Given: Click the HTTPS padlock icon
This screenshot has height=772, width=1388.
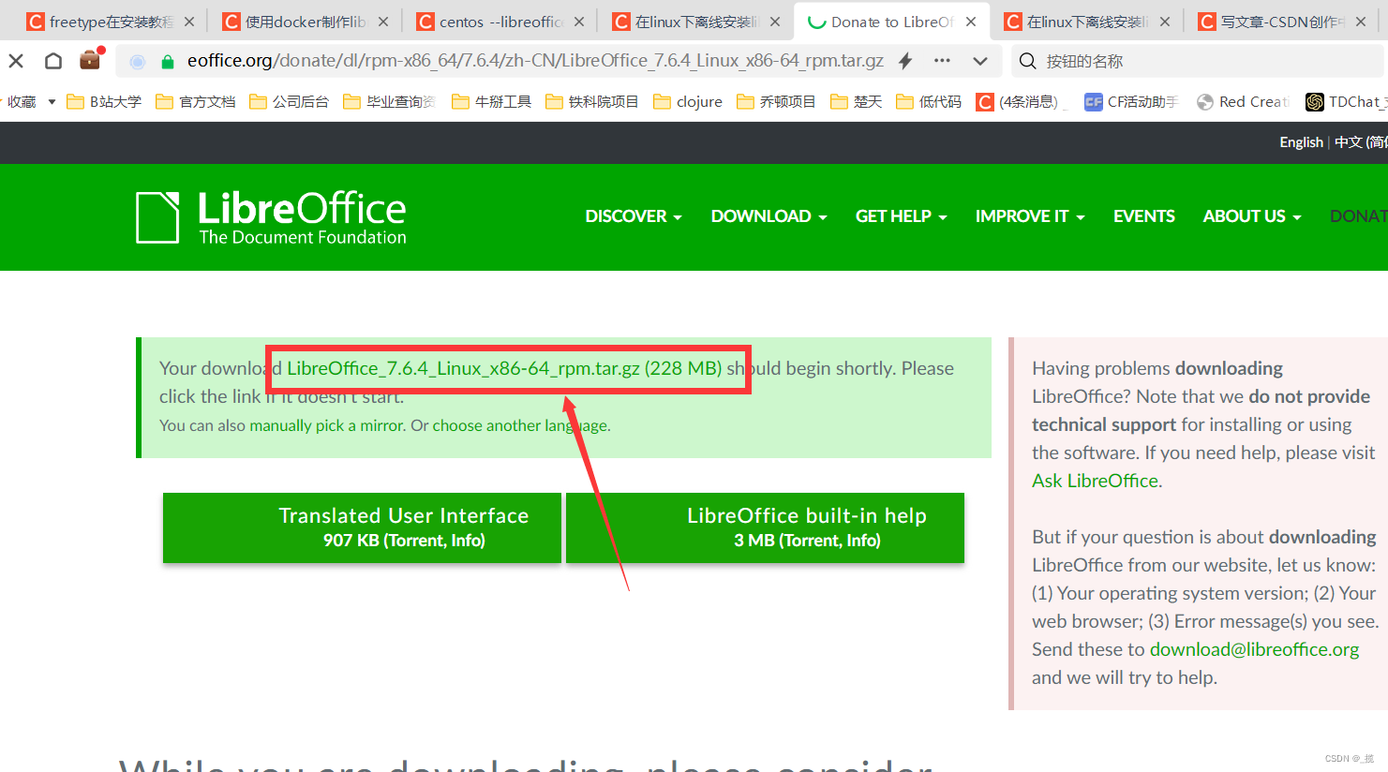Looking at the screenshot, I should [x=169, y=60].
